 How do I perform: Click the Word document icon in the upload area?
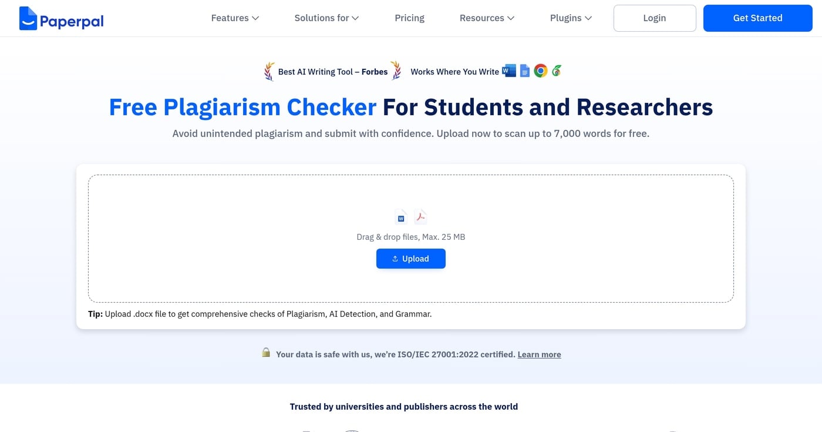click(401, 217)
